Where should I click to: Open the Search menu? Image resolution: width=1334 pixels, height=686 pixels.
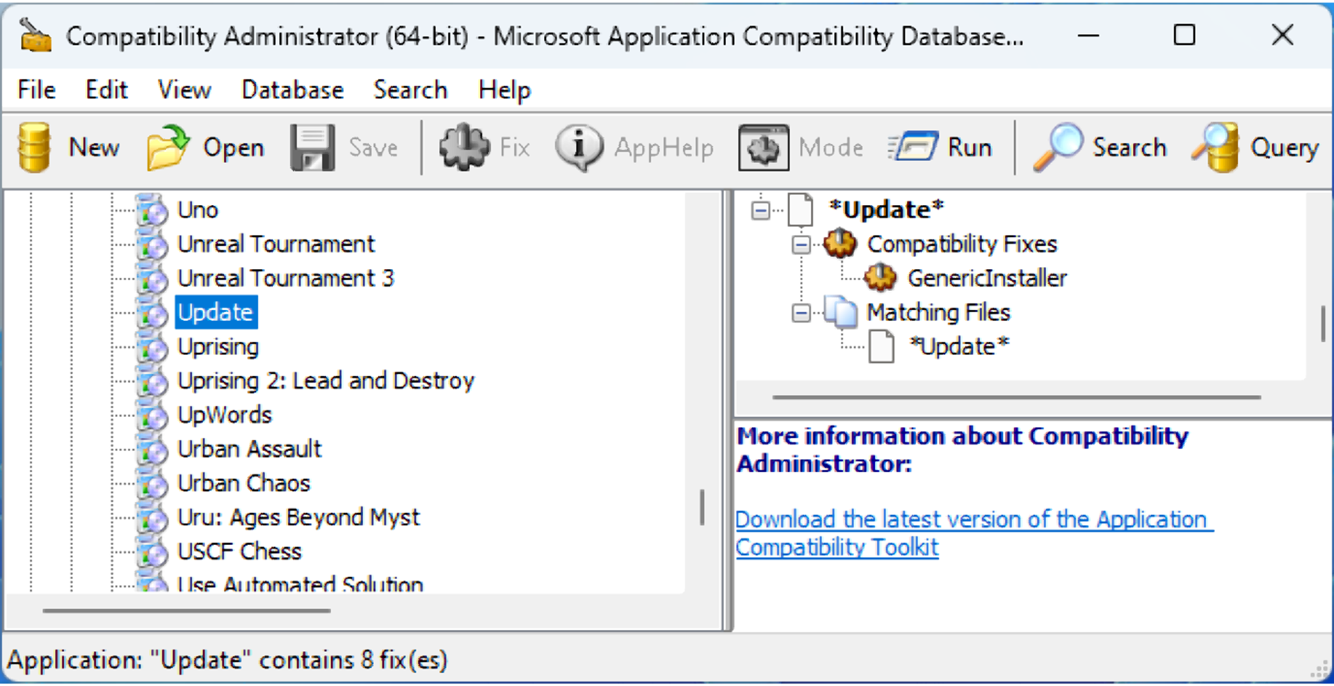coord(410,90)
